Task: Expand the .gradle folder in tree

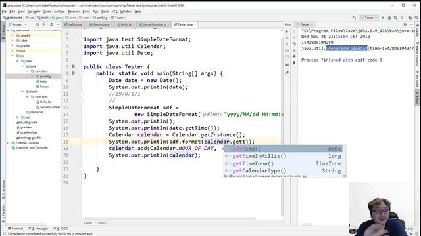Action: 12,35
